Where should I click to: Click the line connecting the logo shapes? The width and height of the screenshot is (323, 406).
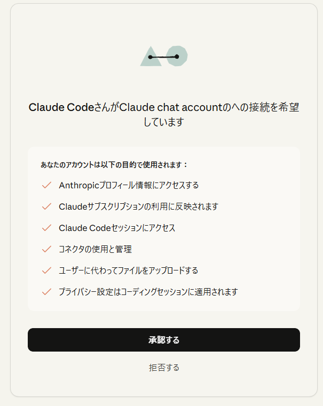click(x=163, y=57)
